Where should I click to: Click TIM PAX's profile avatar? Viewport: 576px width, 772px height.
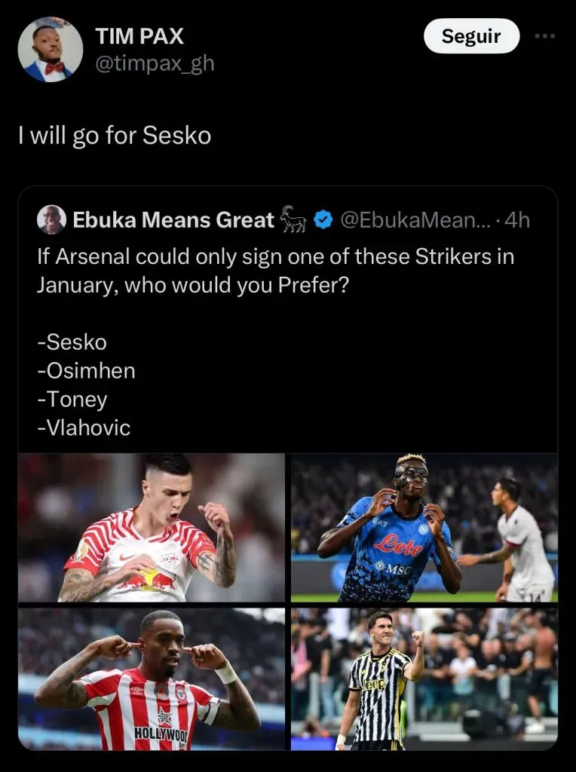(x=50, y=50)
